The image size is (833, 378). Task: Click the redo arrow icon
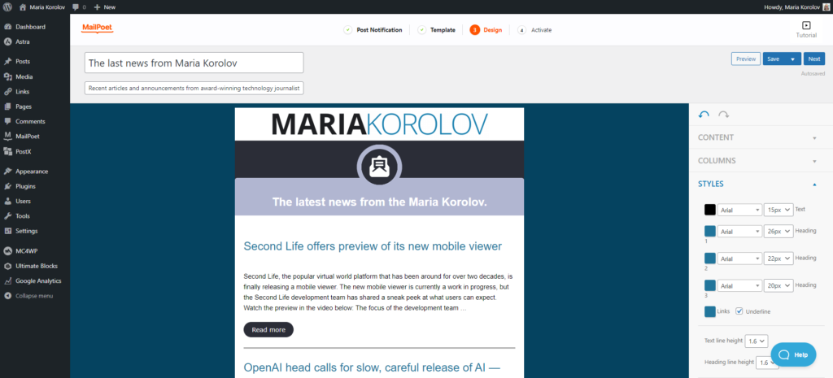(723, 114)
